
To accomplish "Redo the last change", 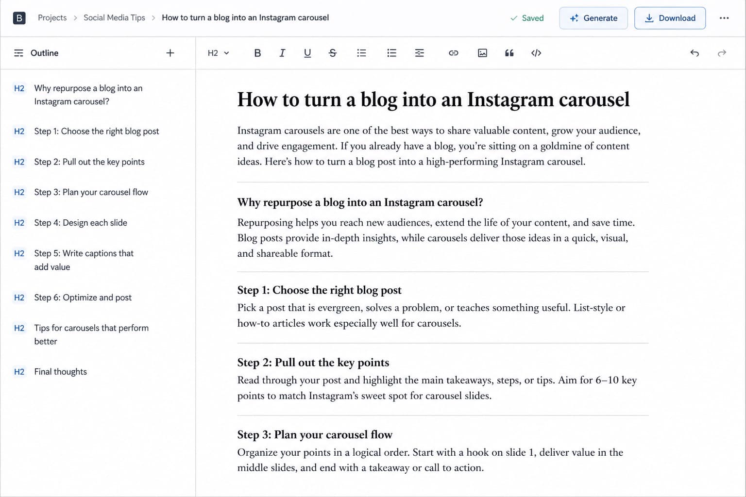I will [722, 53].
